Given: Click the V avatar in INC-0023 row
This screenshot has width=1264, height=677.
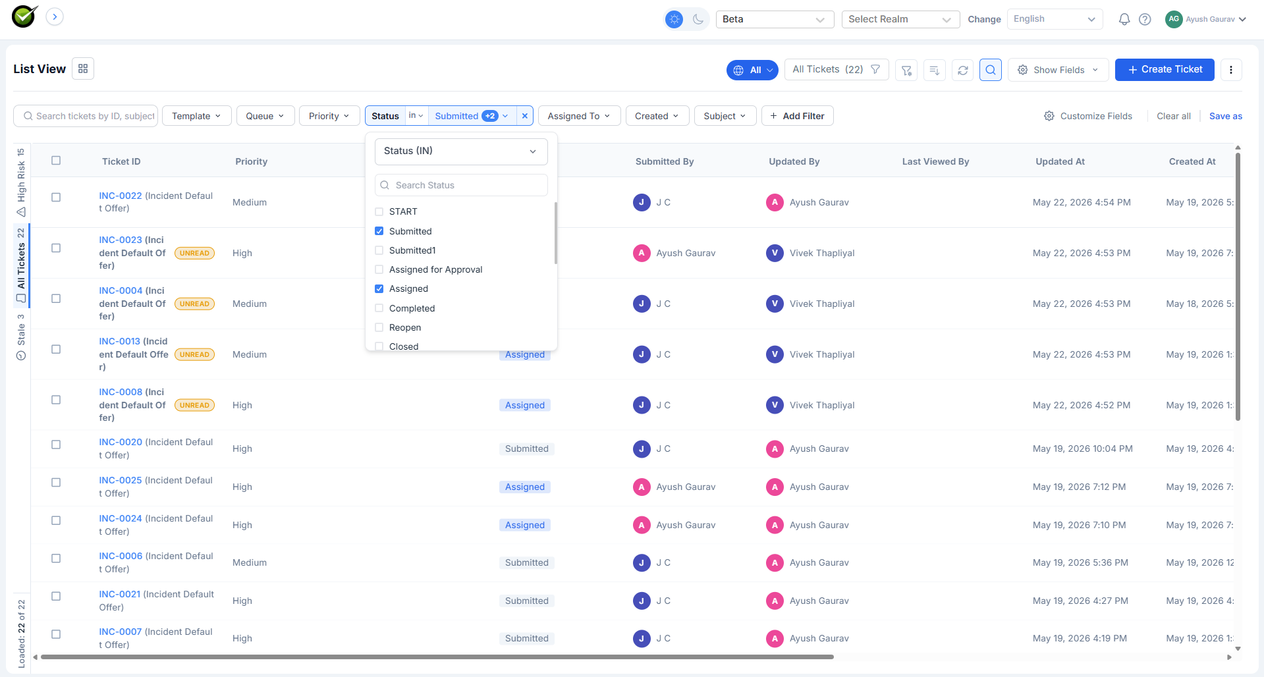Looking at the screenshot, I should click(x=775, y=253).
